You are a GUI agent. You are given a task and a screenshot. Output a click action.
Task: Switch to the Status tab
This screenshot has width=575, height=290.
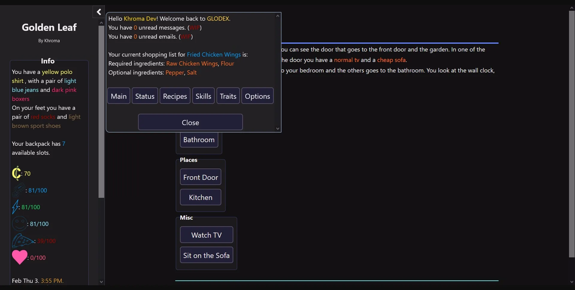pos(145,96)
